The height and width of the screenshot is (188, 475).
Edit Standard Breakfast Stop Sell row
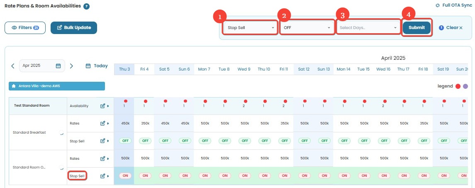[x=102, y=141]
